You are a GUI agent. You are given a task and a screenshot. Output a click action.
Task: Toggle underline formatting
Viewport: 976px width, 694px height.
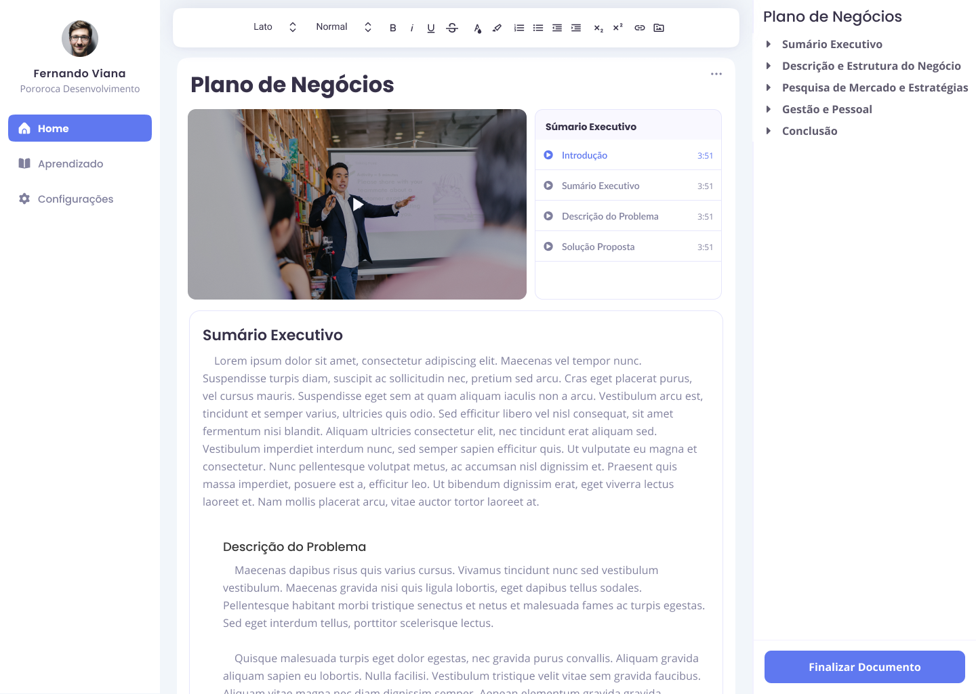coord(430,28)
